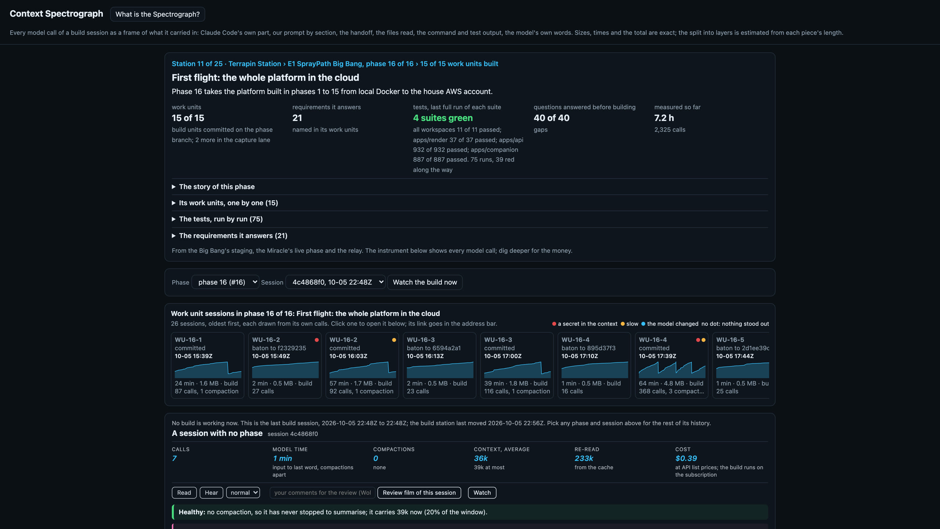Click the 'Read' button

pyautogui.click(x=184, y=493)
